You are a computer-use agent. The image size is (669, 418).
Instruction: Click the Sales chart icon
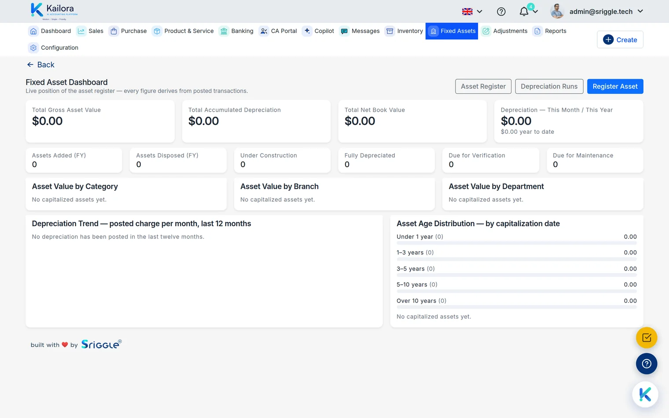point(81,31)
